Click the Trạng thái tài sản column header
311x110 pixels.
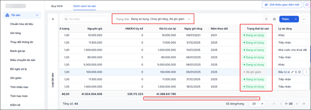click(258, 29)
